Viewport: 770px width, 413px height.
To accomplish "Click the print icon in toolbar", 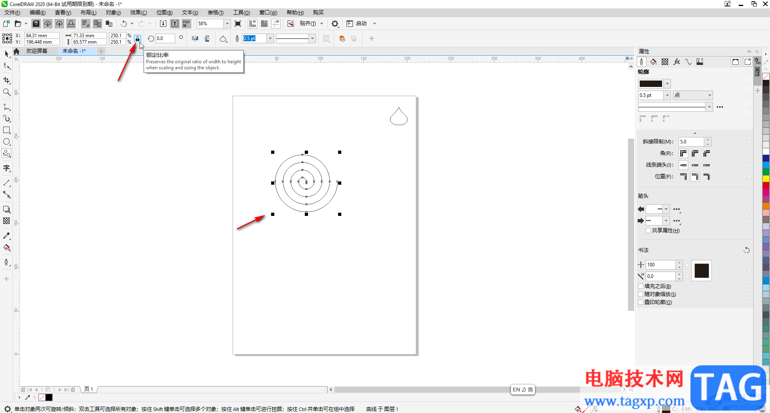I will 71,24.
